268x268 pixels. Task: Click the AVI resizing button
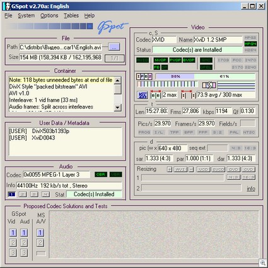[180, 170]
